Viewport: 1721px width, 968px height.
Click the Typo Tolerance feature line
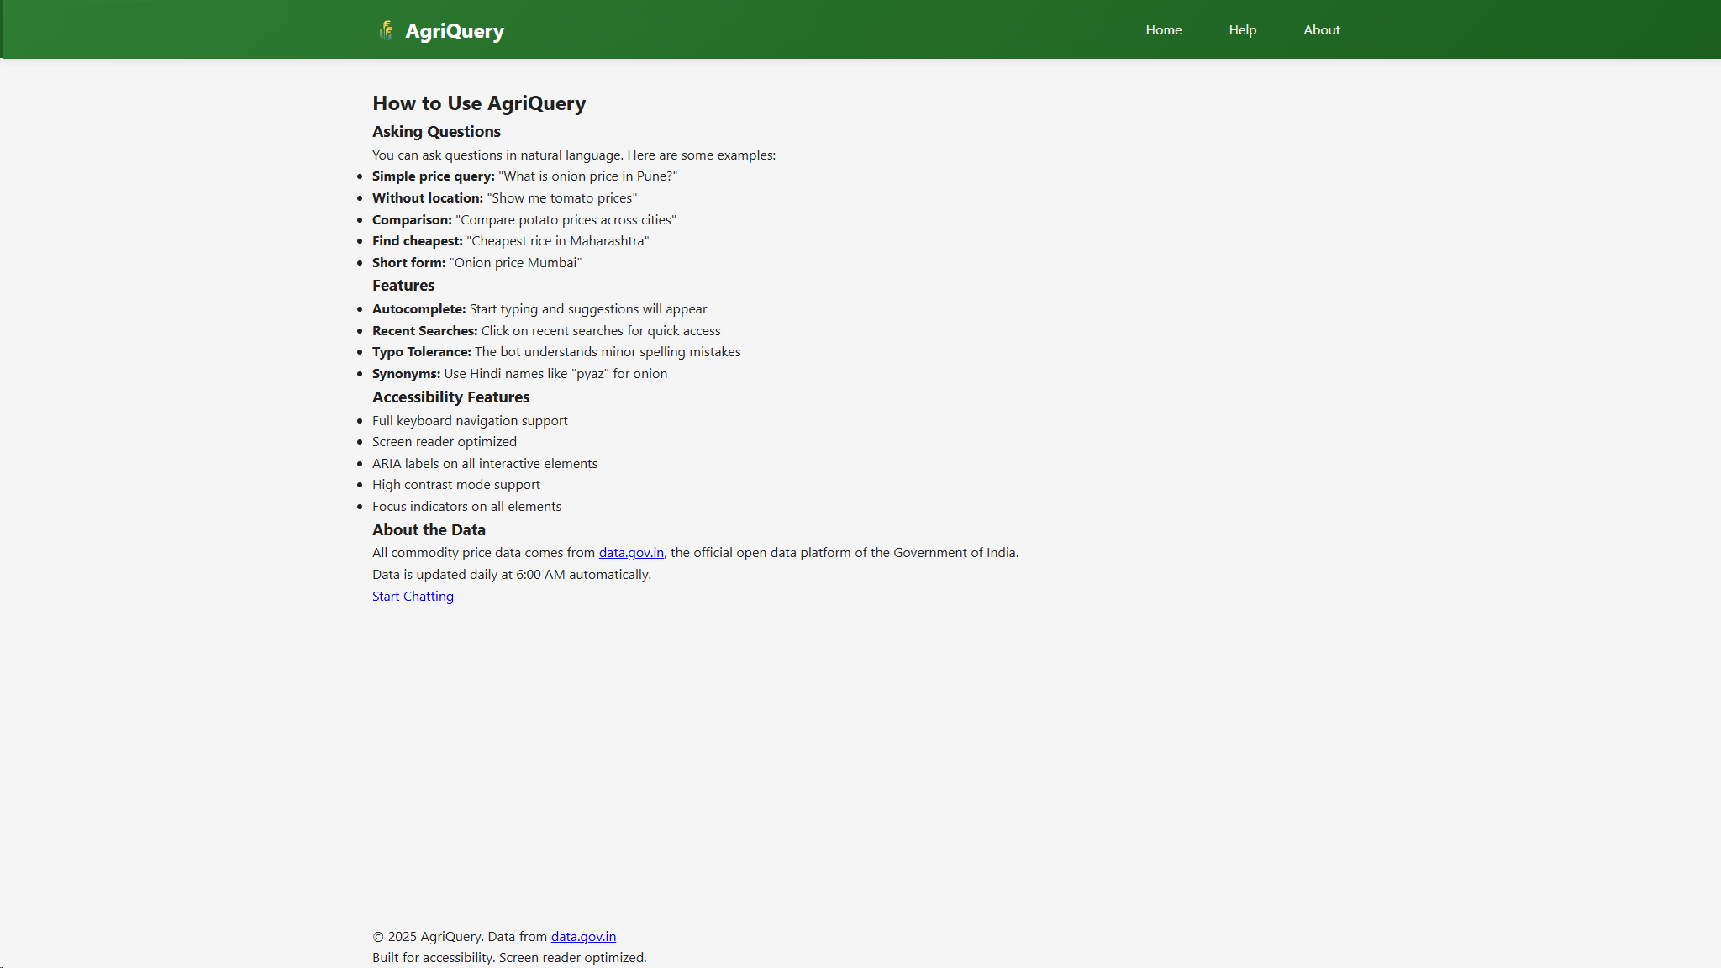556,351
